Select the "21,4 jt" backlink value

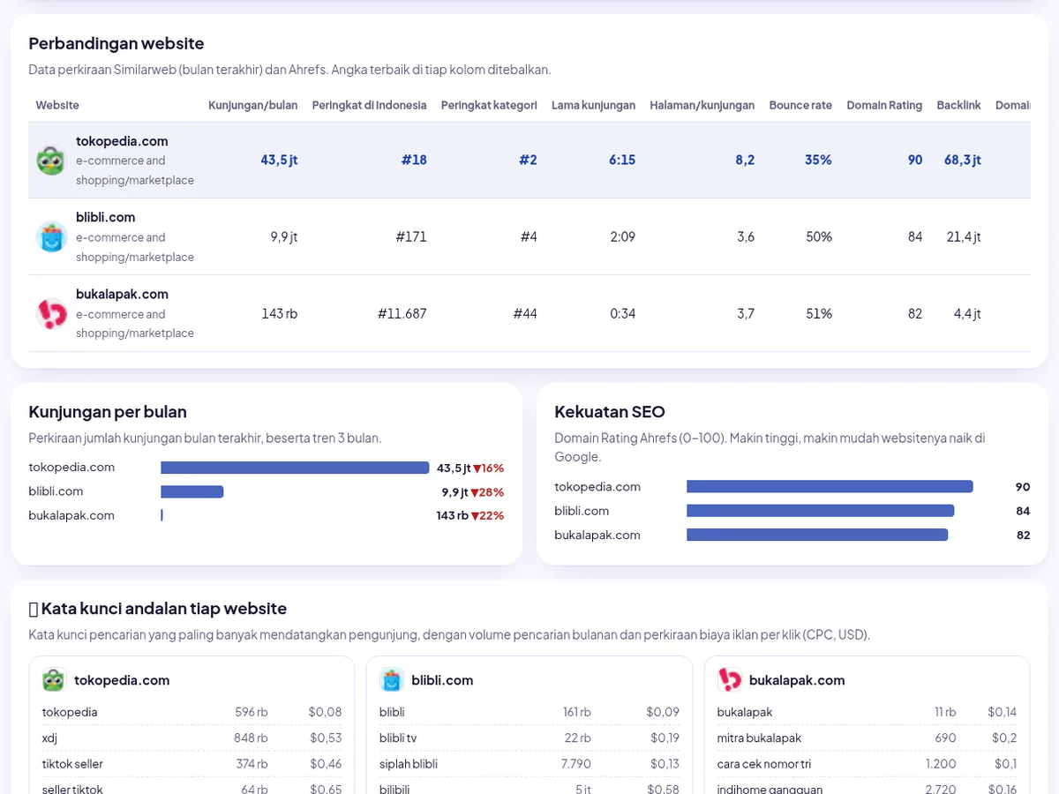pos(964,236)
